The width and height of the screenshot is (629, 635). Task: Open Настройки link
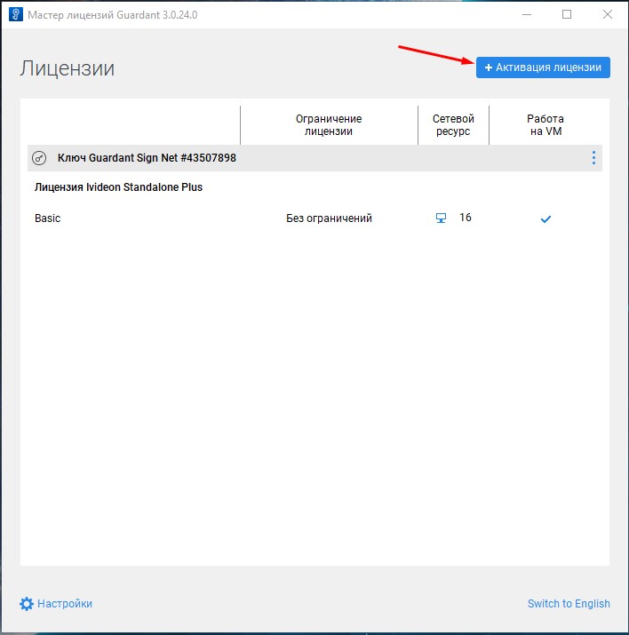(x=65, y=603)
